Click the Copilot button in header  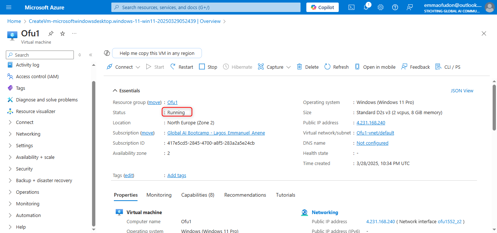pyautogui.click(x=323, y=7)
